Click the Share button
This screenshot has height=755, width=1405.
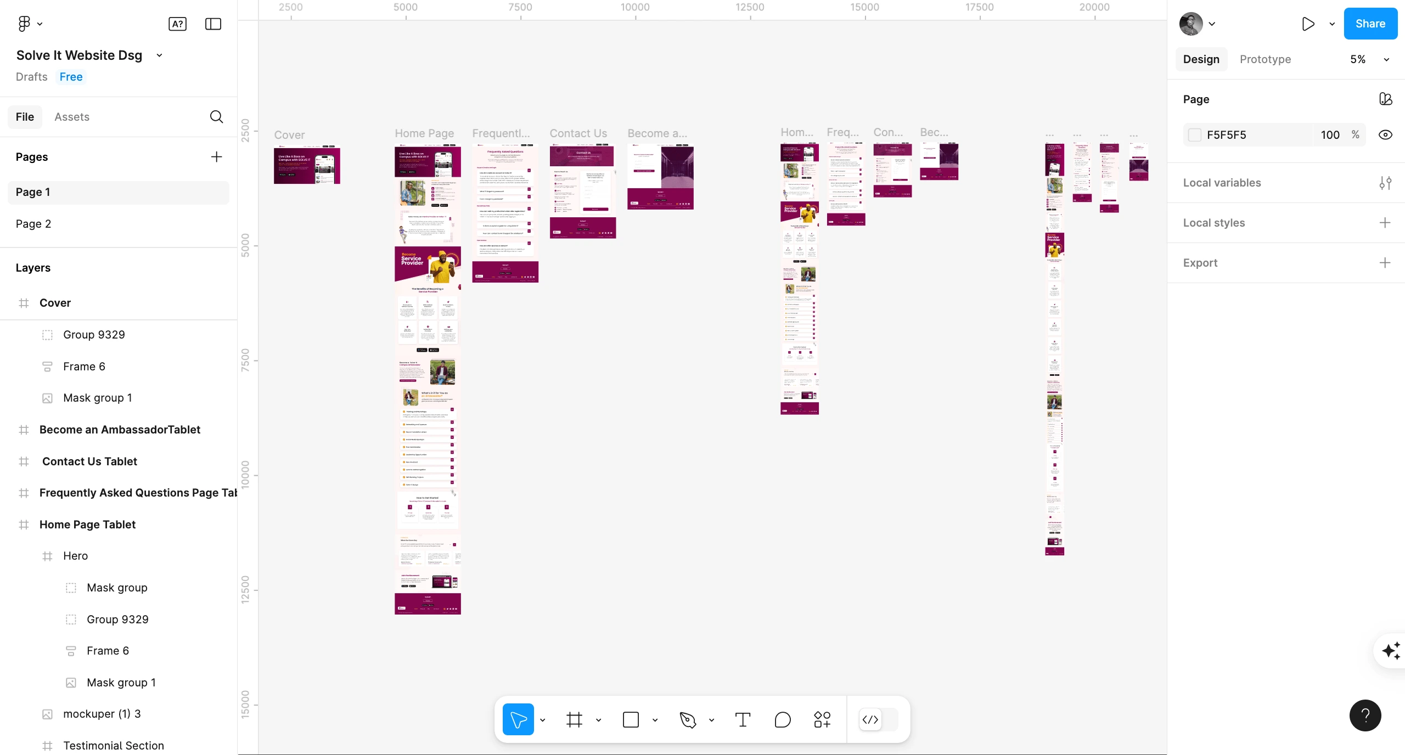pyautogui.click(x=1370, y=23)
